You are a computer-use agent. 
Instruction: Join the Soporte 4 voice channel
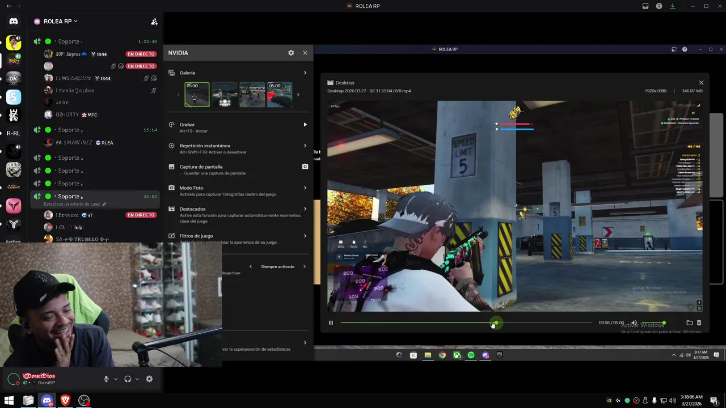(95, 171)
